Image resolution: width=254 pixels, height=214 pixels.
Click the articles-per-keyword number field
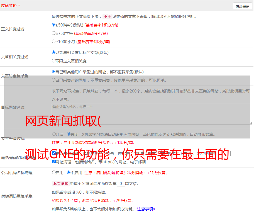point(121,184)
